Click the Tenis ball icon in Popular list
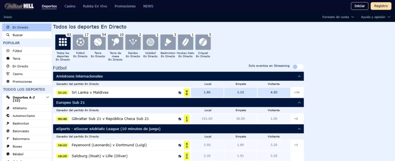The image size is (395, 161). coord(8,58)
